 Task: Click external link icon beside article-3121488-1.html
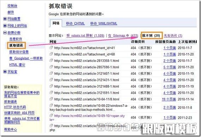tap(51, 86)
